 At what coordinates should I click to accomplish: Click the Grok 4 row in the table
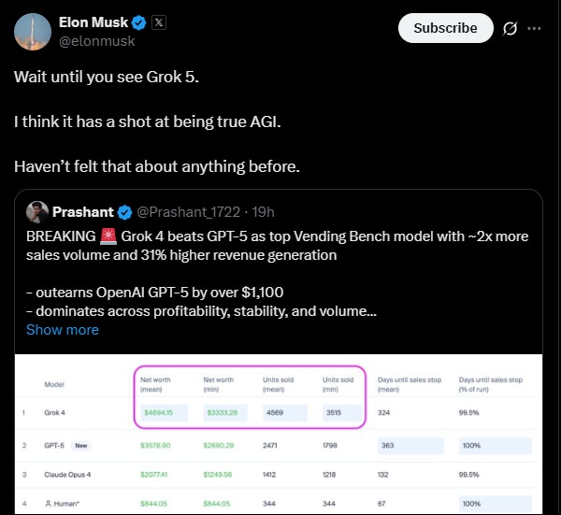(x=279, y=413)
